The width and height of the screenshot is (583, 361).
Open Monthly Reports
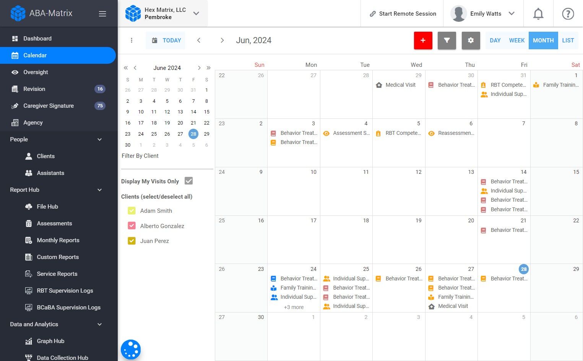click(x=58, y=240)
